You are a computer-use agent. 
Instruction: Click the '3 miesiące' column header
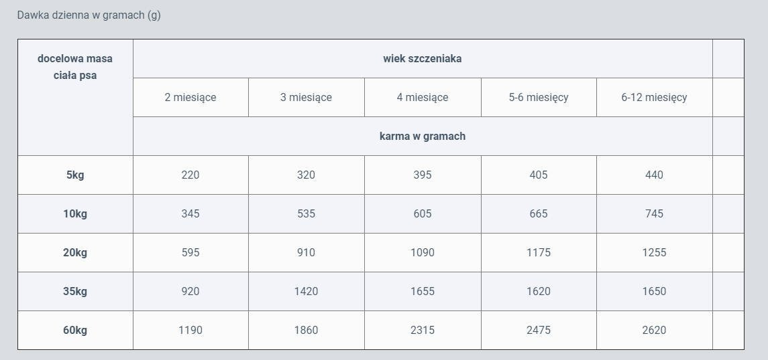306,97
